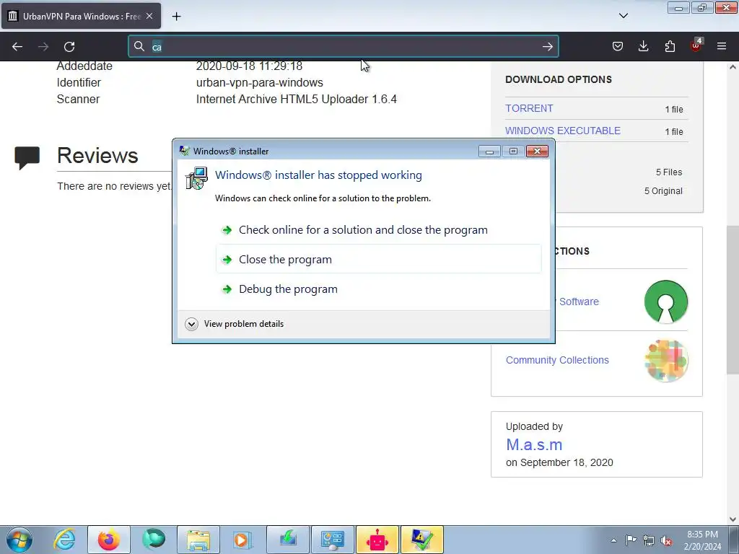
Task: Open Windows Explorer folder taskbar icon
Action: tap(198, 540)
